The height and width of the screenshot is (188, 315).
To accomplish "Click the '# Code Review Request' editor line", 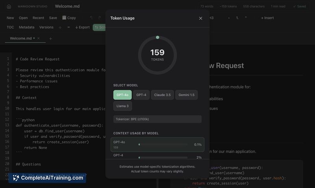I will [37, 59].
